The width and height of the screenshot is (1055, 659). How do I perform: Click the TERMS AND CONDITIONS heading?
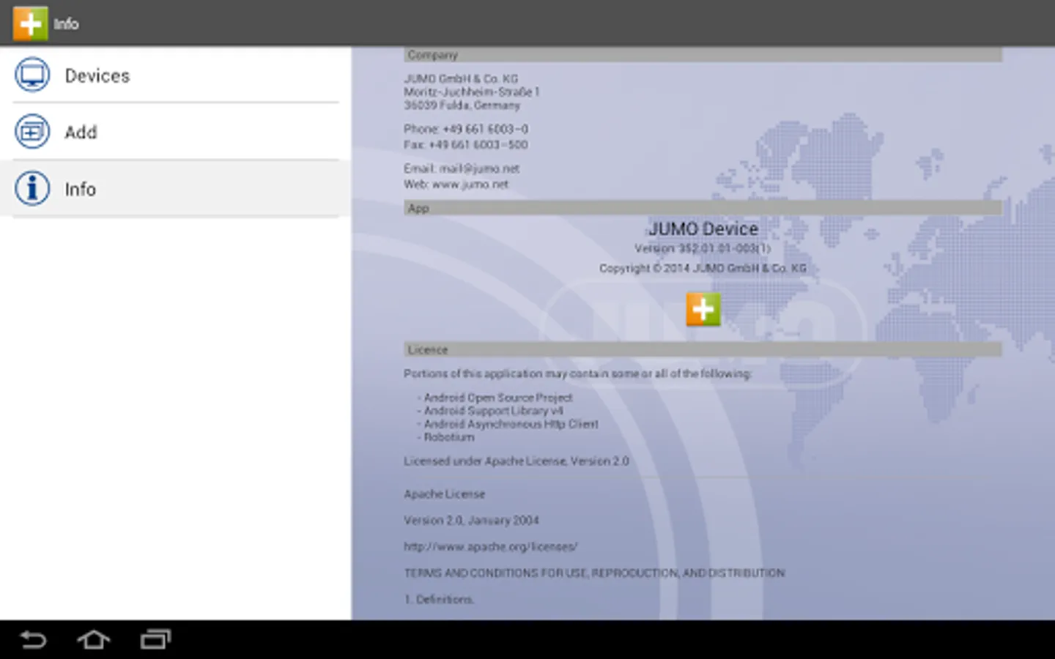click(594, 573)
